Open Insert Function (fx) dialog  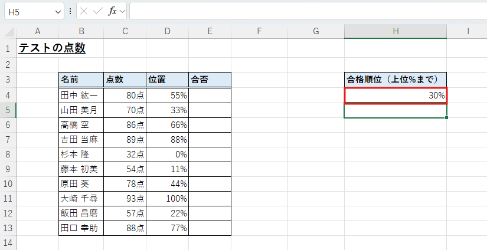112,11
